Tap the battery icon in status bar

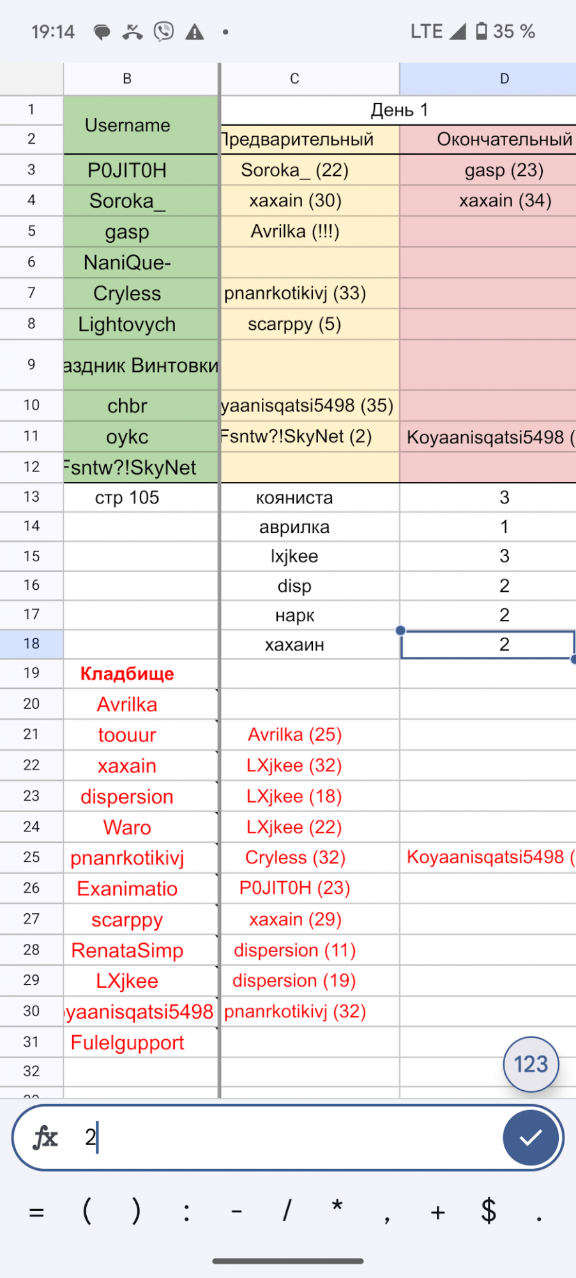481,31
